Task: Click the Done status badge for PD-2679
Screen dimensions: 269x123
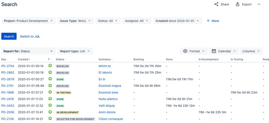Action: [60, 79]
